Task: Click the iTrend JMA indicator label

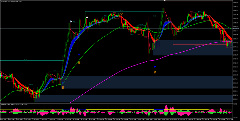Action: click(14, 104)
